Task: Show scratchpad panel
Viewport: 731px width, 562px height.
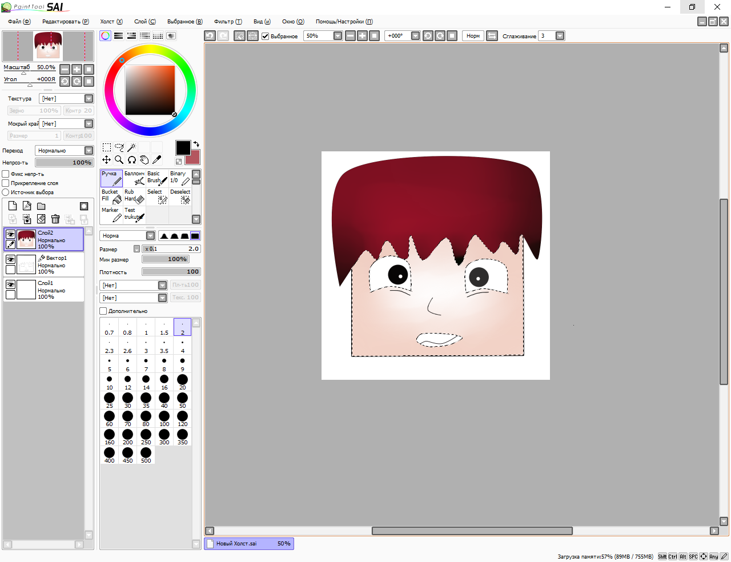Action: pos(171,35)
